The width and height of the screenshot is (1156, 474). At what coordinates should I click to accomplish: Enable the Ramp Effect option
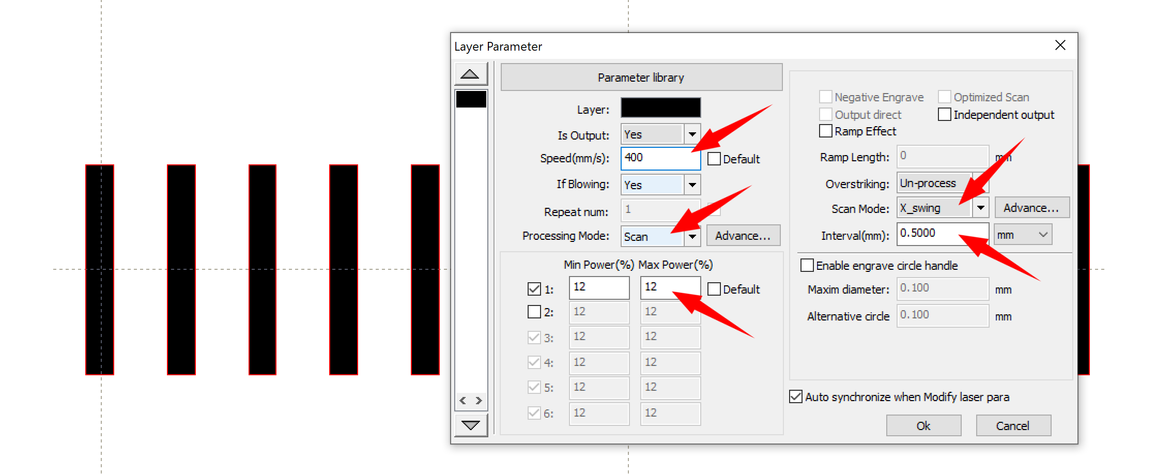pos(825,131)
